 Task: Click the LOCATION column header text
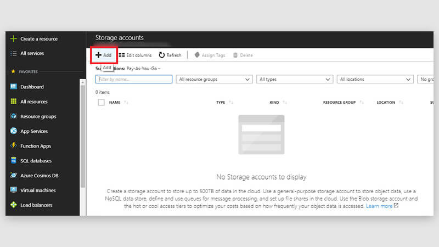[x=386, y=103]
